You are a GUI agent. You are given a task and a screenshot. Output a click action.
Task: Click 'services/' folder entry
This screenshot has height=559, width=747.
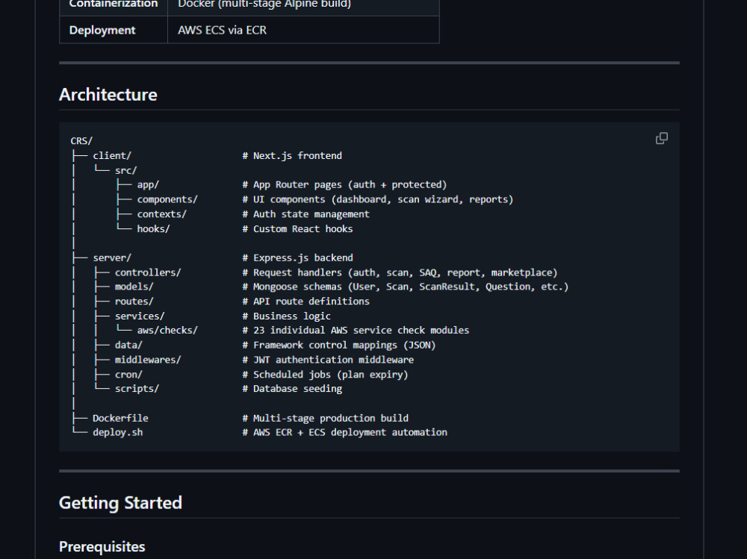(140, 316)
